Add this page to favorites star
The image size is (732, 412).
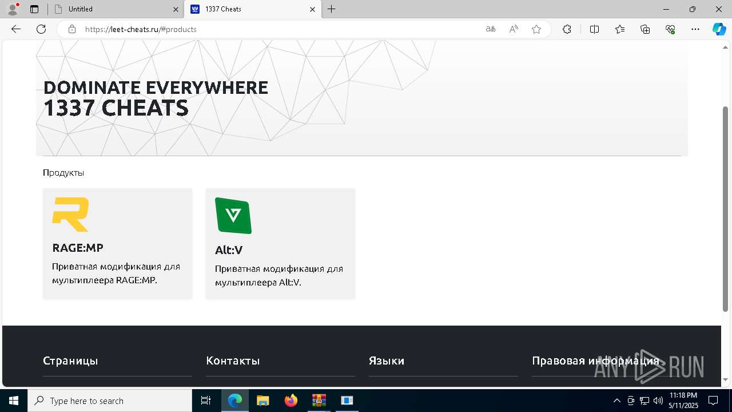536,29
